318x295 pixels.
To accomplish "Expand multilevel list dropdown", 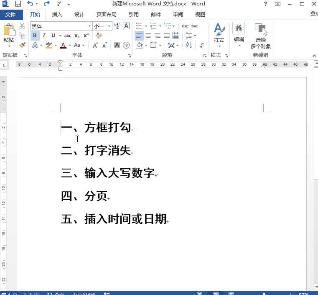I will tap(173, 26).
